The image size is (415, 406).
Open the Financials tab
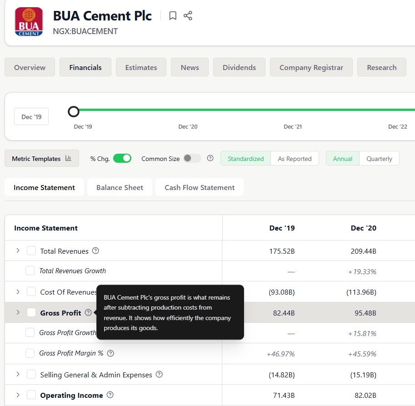click(85, 67)
